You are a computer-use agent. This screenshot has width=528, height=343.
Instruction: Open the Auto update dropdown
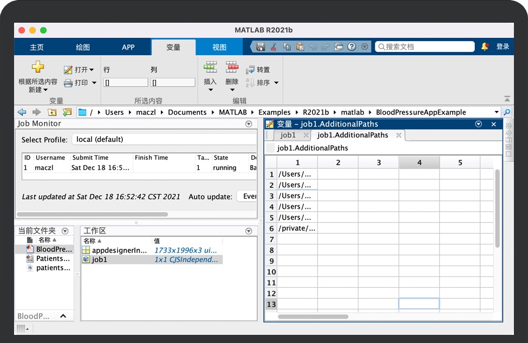coord(247,196)
